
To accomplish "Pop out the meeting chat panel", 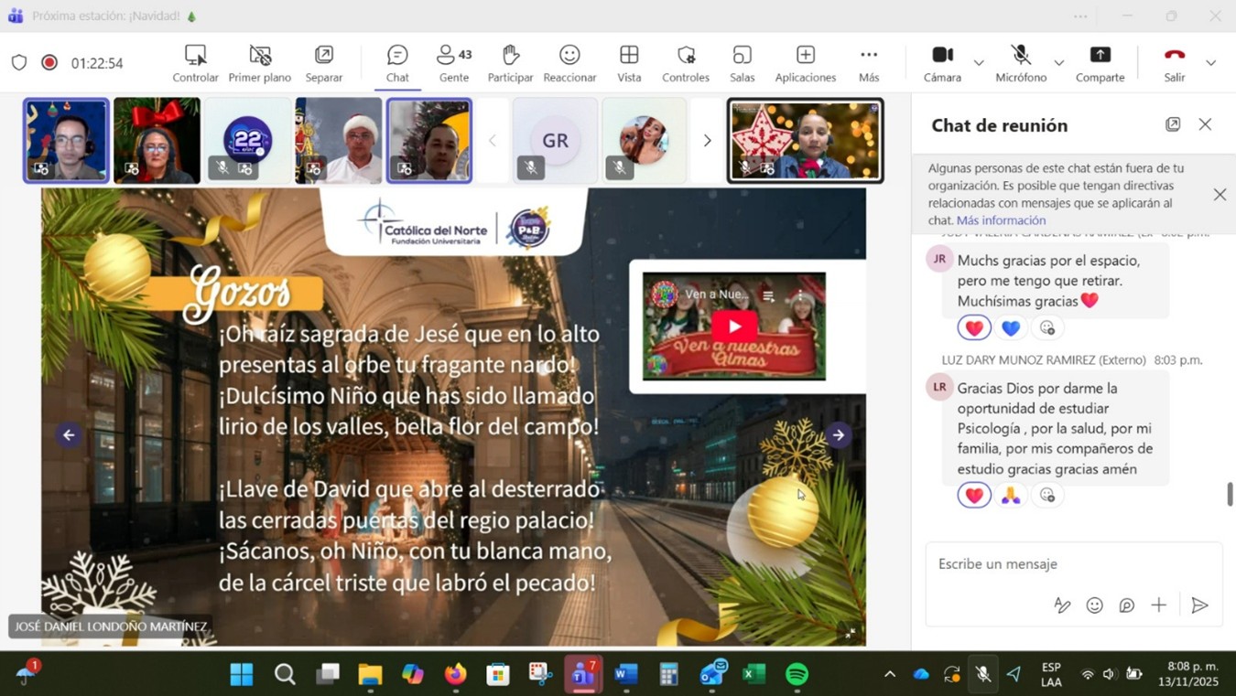I will click(1173, 124).
